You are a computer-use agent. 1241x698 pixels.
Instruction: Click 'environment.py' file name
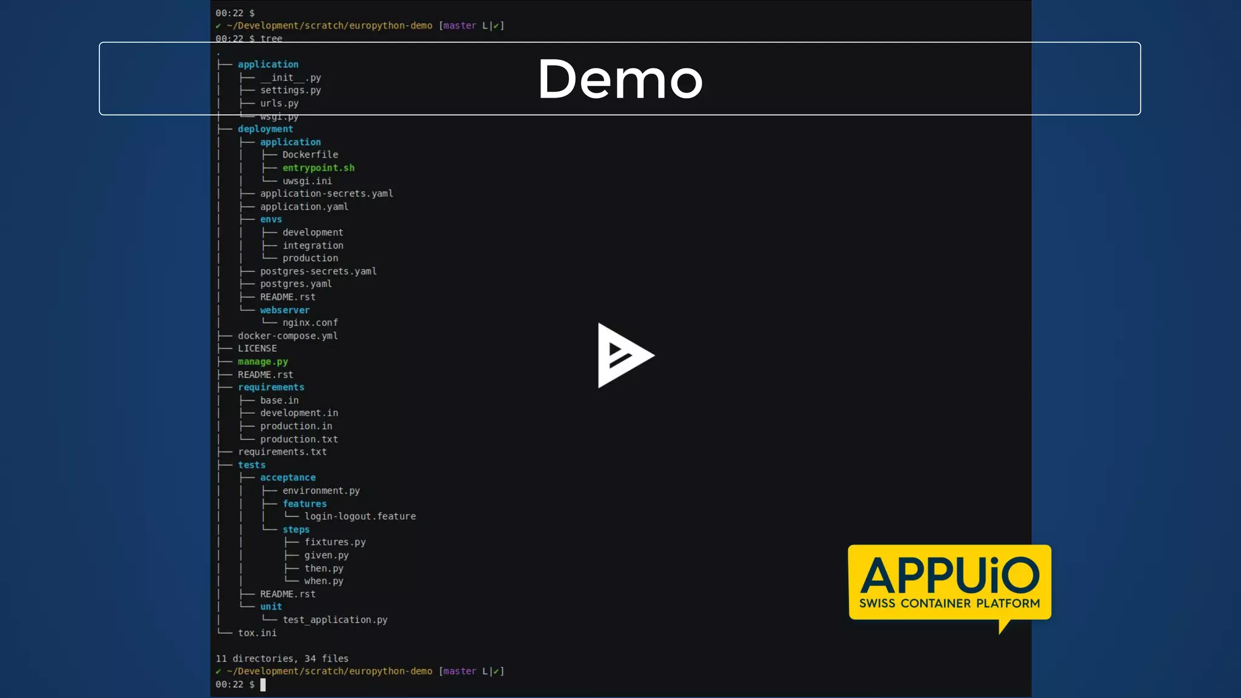(x=321, y=491)
